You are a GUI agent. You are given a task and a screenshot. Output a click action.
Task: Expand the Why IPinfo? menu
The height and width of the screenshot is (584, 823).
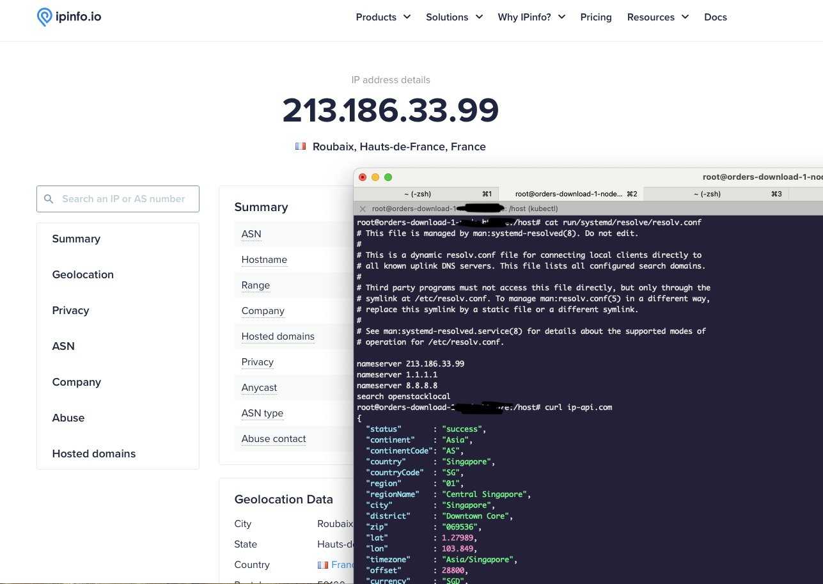pyautogui.click(x=531, y=17)
